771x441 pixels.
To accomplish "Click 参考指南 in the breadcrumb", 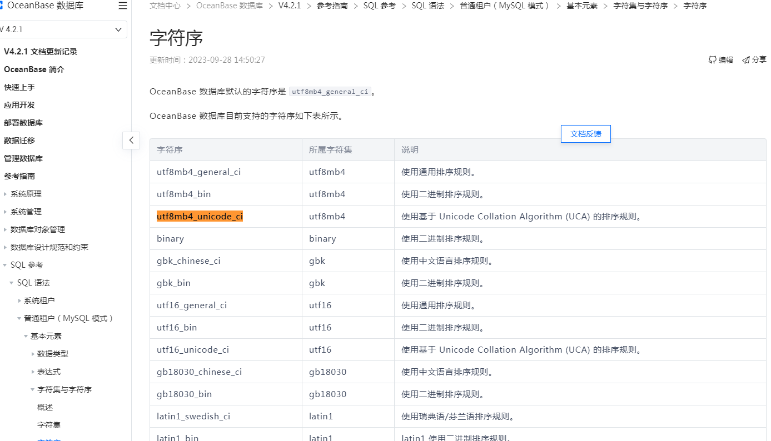I will click(332, 6).
